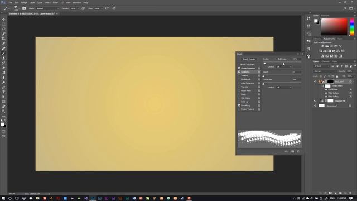Open File Explorer from taskbar
The image size is (357, 201).
pos(37,198)
